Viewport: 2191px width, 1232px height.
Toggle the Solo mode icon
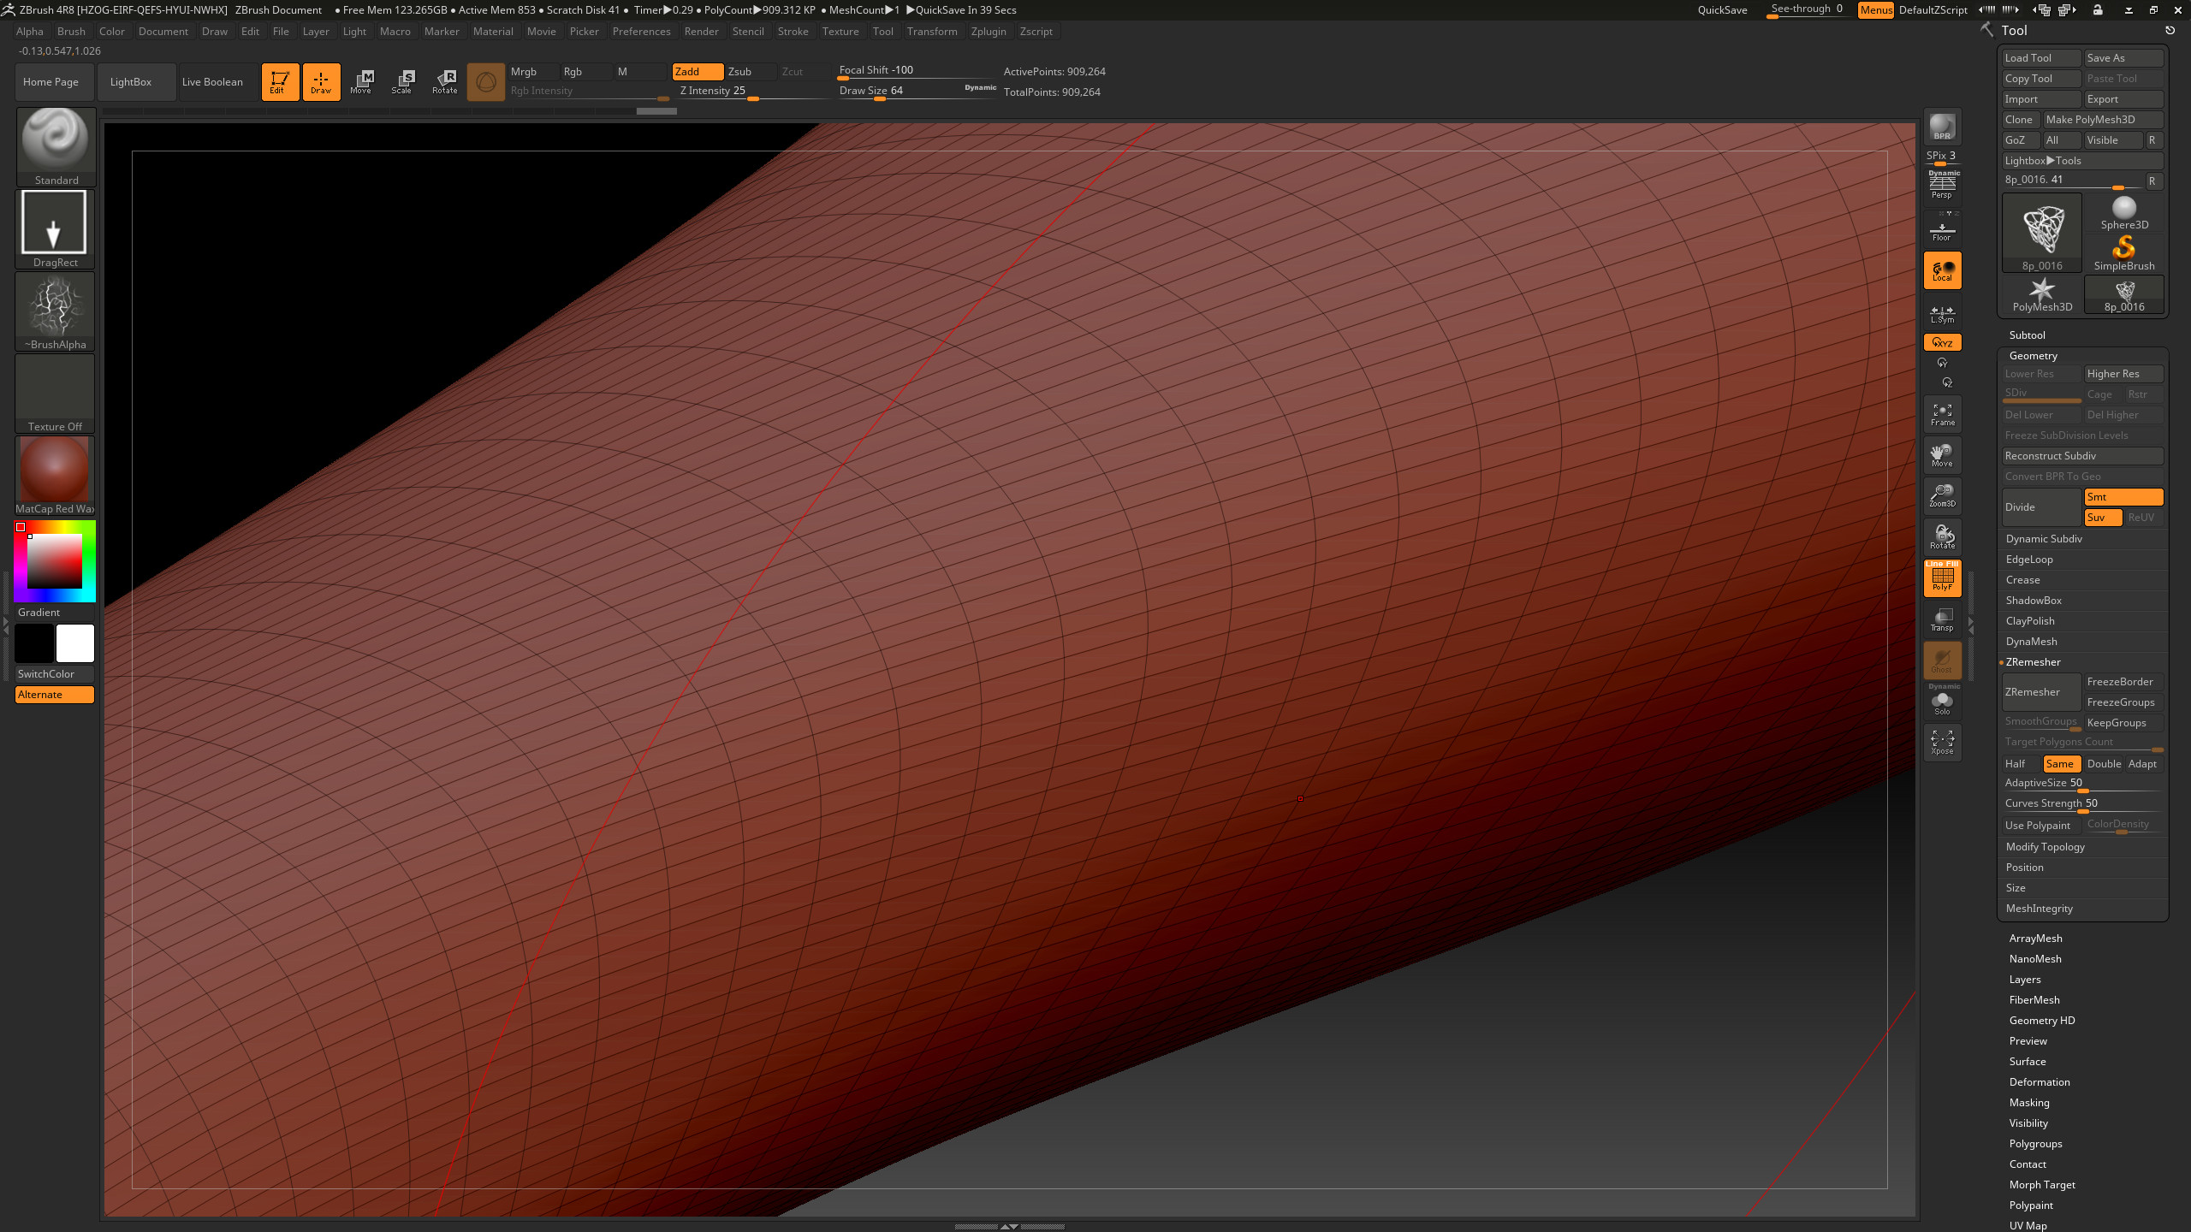pyautogui.click(x=1942, y=702)
